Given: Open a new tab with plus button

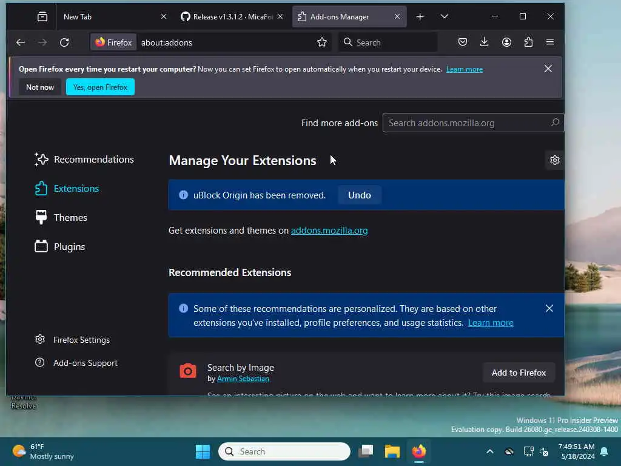Looking at the screenshot, I should 420,16.
